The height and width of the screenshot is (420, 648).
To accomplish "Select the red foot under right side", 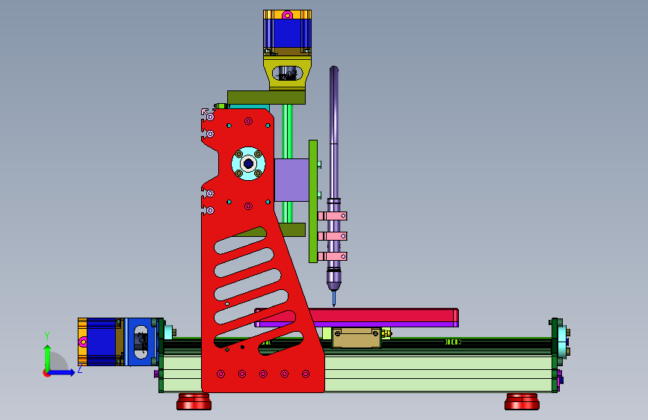I will pos(522,401).
